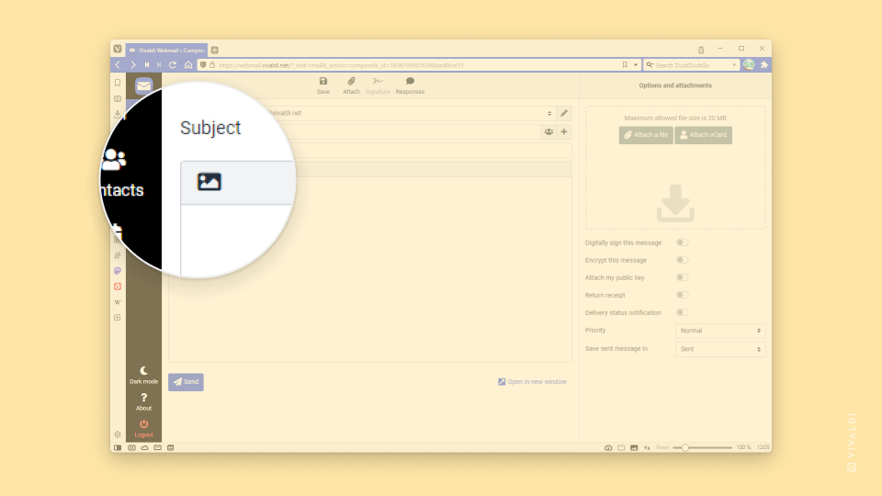Viewport: 882px width, 496px height.
Task: Open sync cloud icon in status bar
Action: pos(144,447)
